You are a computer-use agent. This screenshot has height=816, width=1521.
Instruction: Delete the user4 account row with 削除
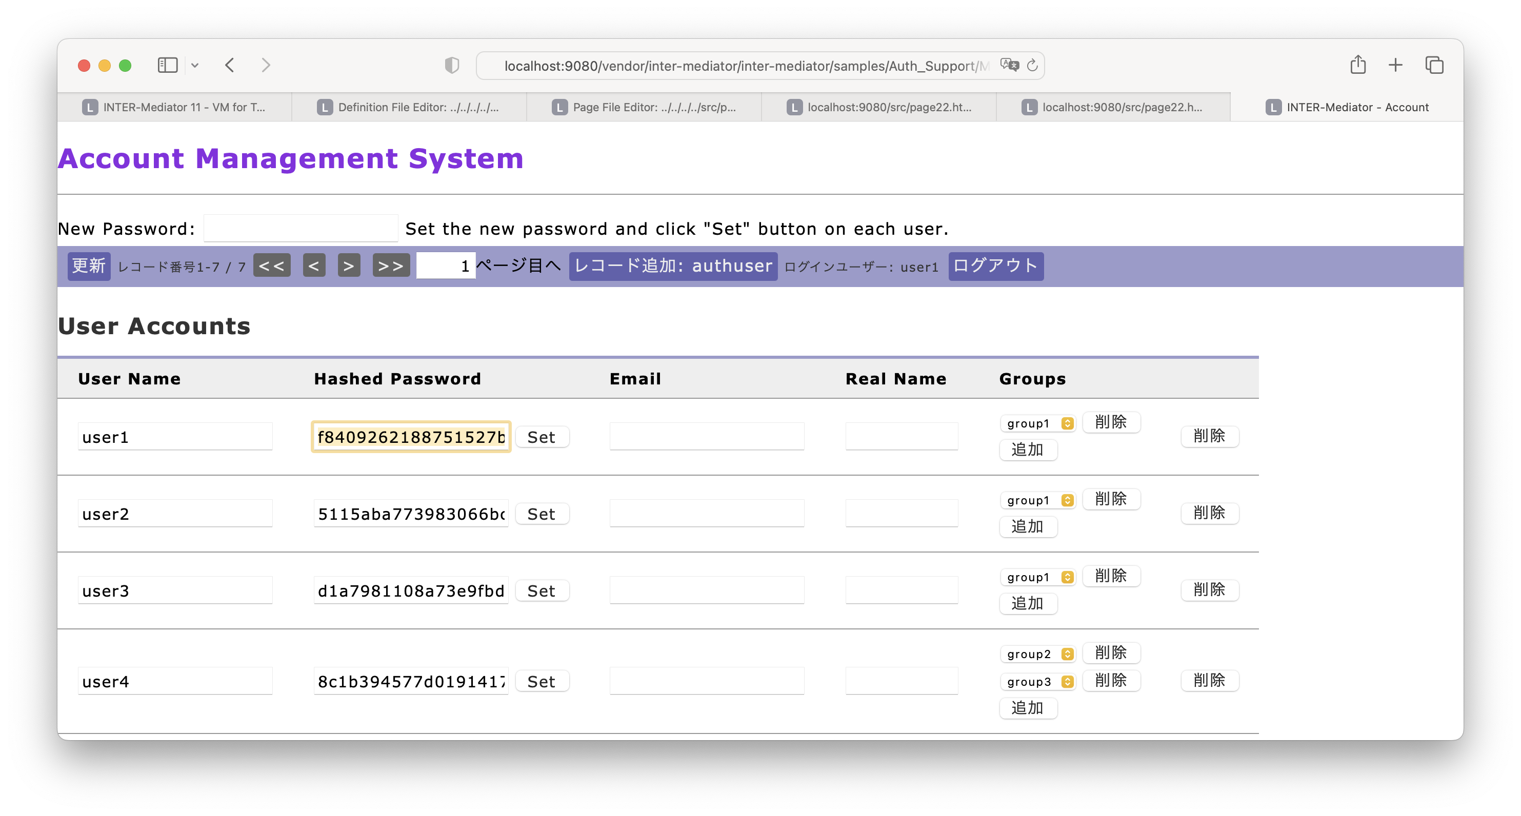point(1210,680)
